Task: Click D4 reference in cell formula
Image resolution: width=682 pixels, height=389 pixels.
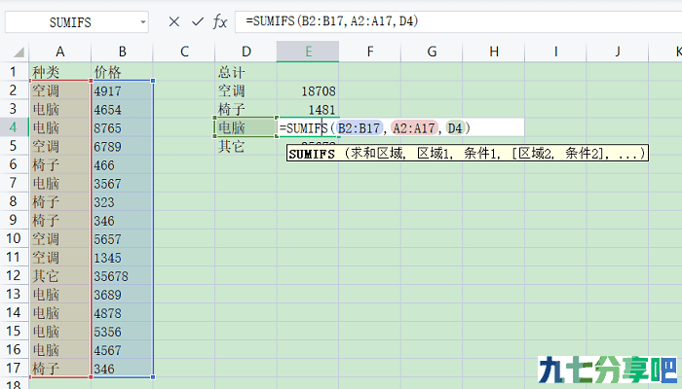Action: pyautogui.click(x=455, y=128)
